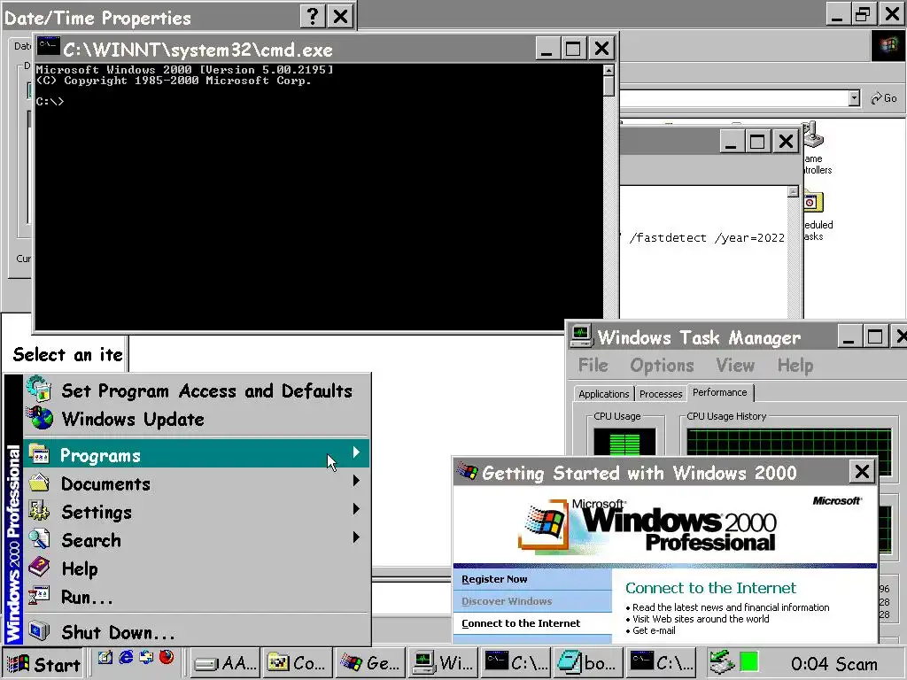Switch to the Processes tab
The height and width of the screenshot is (680, 907).
(661, 394)
